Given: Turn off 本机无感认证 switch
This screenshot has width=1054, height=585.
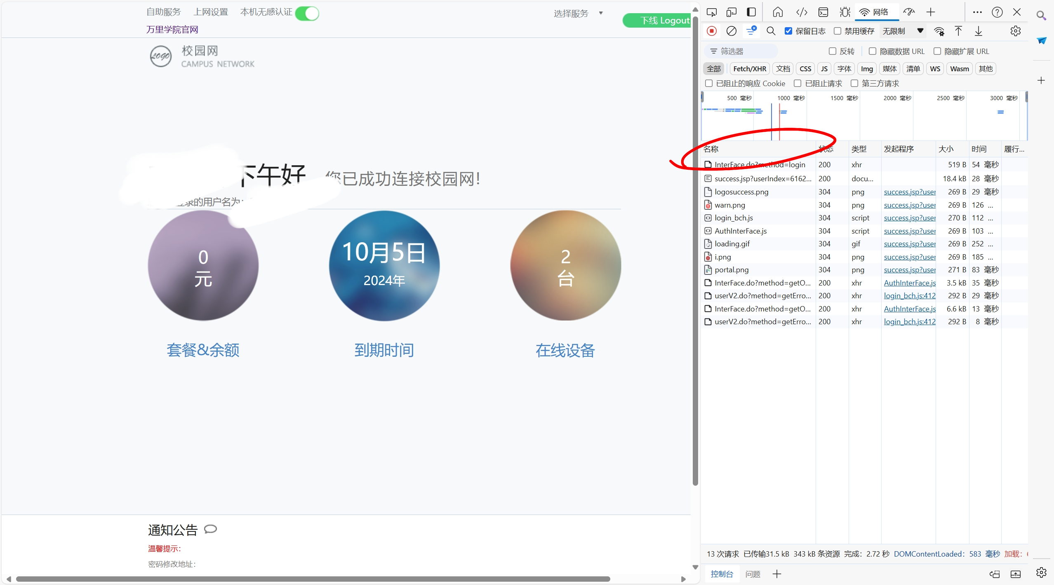Looking at the screenshot, I should point(307,13).
